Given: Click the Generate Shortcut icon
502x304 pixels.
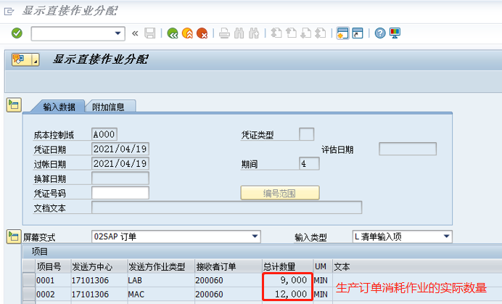Looking at the screenshot, I should (x=358, y=33).
